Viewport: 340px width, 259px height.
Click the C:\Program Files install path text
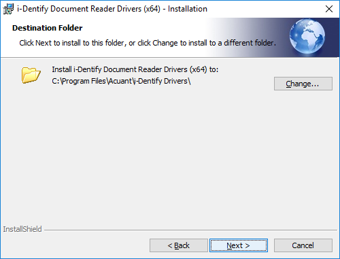[x=121, y=81]
